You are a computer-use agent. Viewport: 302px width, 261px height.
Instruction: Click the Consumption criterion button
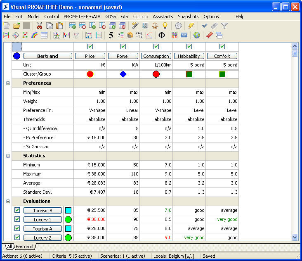(156, 56)
